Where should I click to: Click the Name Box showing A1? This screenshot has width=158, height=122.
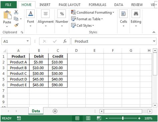[x=16, y=41]
